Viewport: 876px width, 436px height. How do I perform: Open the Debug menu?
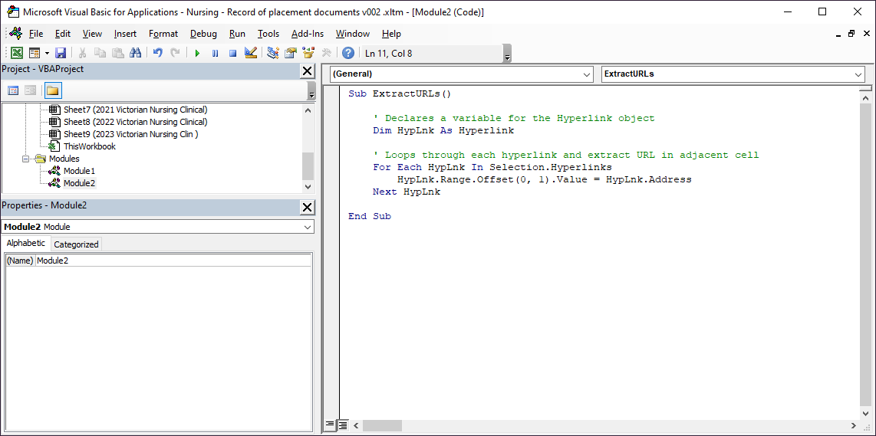coord(203,34)
